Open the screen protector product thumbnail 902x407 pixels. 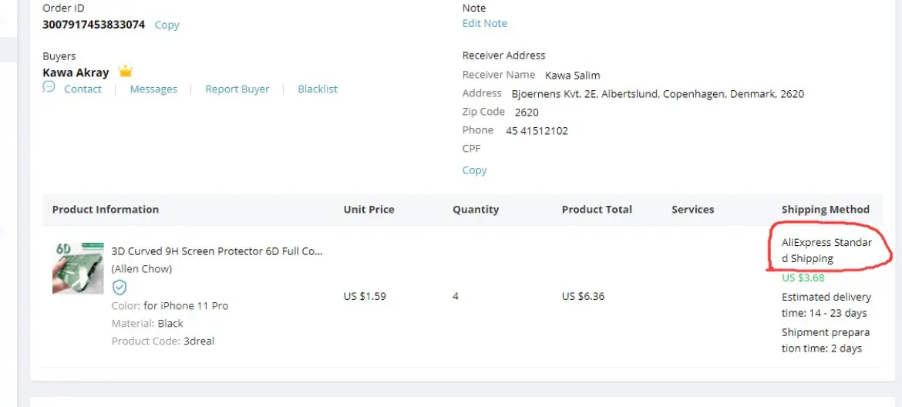(78, 268)
